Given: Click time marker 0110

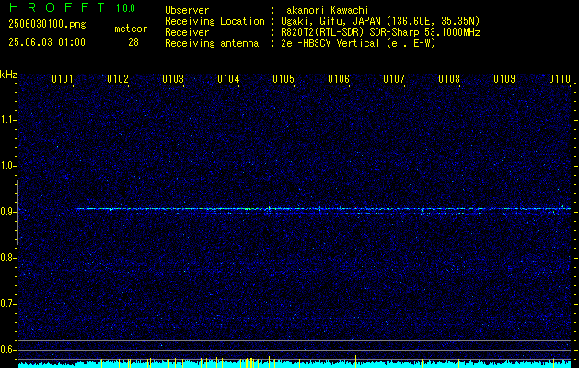Looking at the screenshot, I should coord(560,79).
